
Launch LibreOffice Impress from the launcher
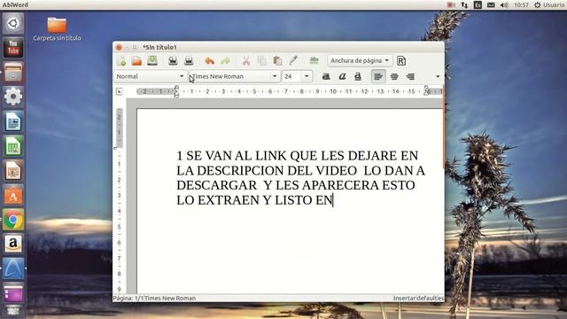(x=13, y=171)
